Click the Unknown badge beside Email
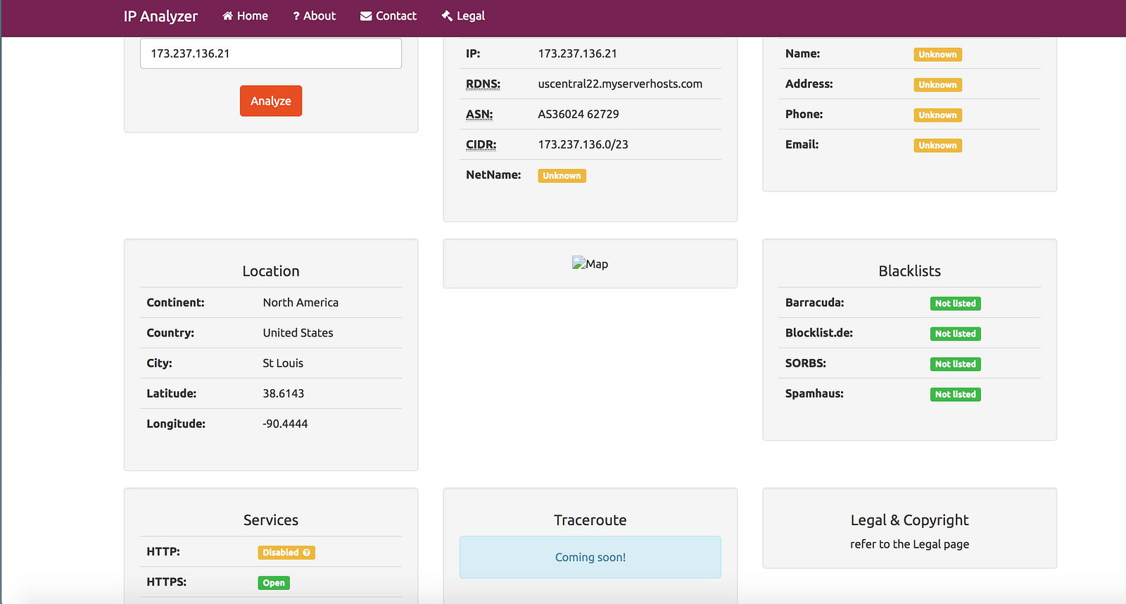The width and height of the screenshot is (1126, 604). tap(938, 146)
